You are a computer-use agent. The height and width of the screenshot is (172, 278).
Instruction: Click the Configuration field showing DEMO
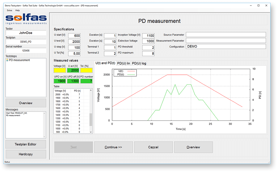[x=226, y=47]
